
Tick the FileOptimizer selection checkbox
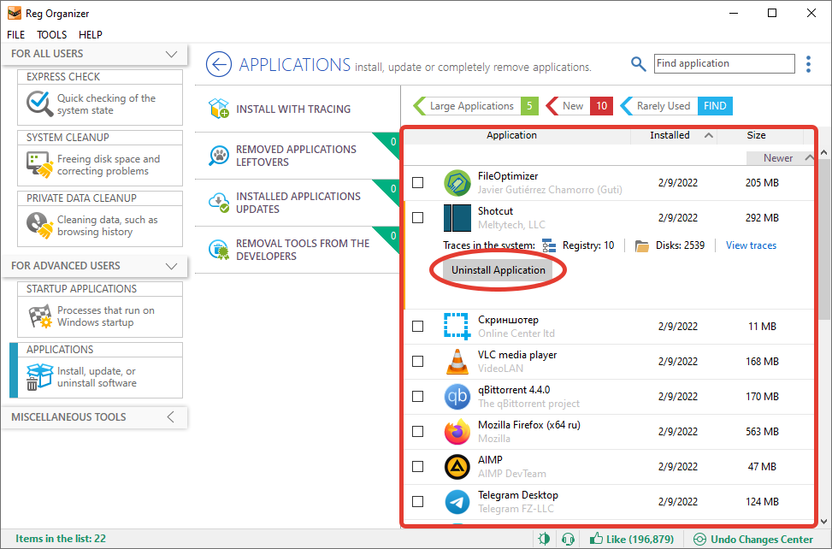pyautogui.click(x=417, y=183)
